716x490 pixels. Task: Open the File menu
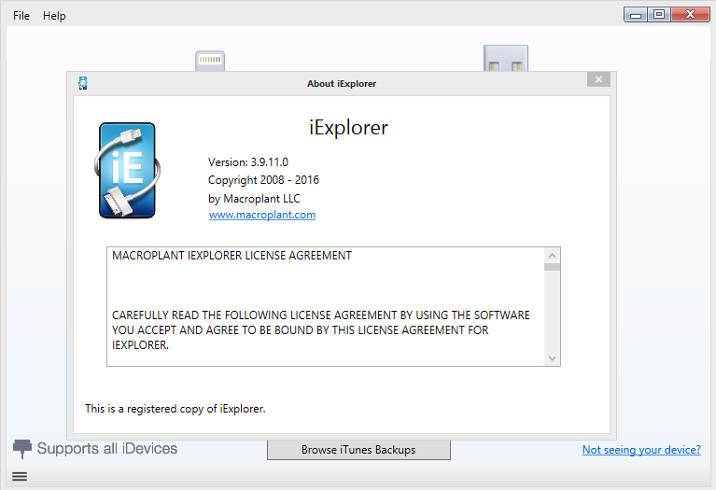(x=21, y=16)
